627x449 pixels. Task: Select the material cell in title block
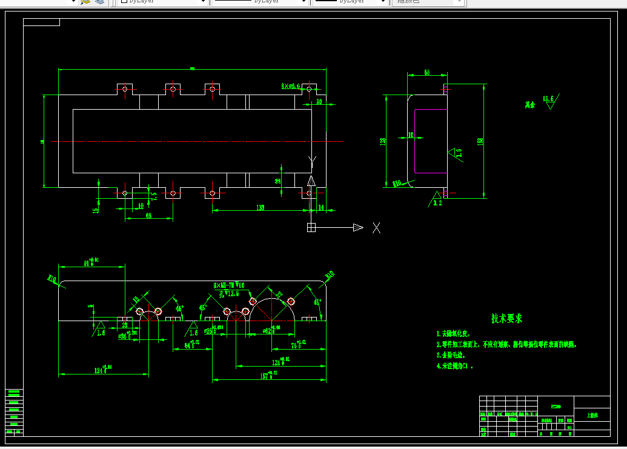556,407
